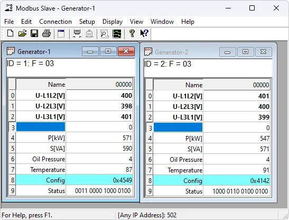This screenshot has height=220, width=289.
Task: Select Config value 0x4549 in Generator-1
Action: click(99, 180)
